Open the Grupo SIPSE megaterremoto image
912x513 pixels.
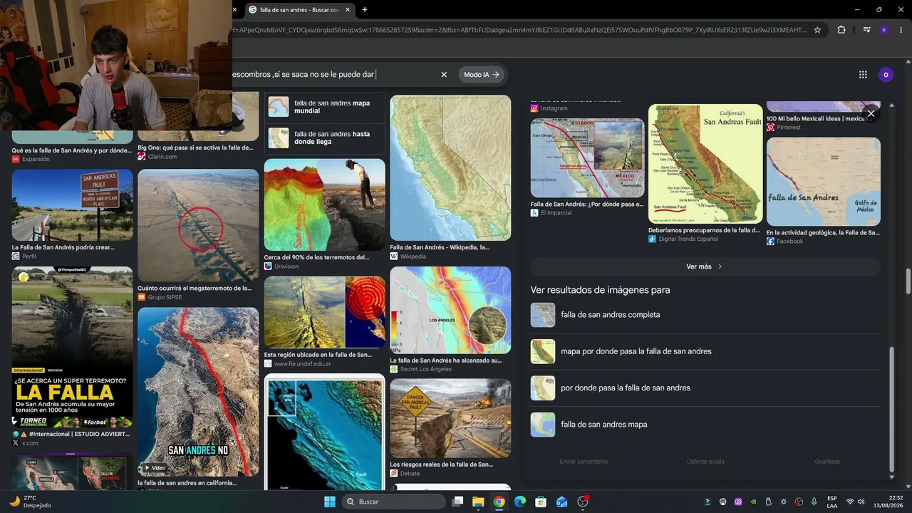[198, 226]
